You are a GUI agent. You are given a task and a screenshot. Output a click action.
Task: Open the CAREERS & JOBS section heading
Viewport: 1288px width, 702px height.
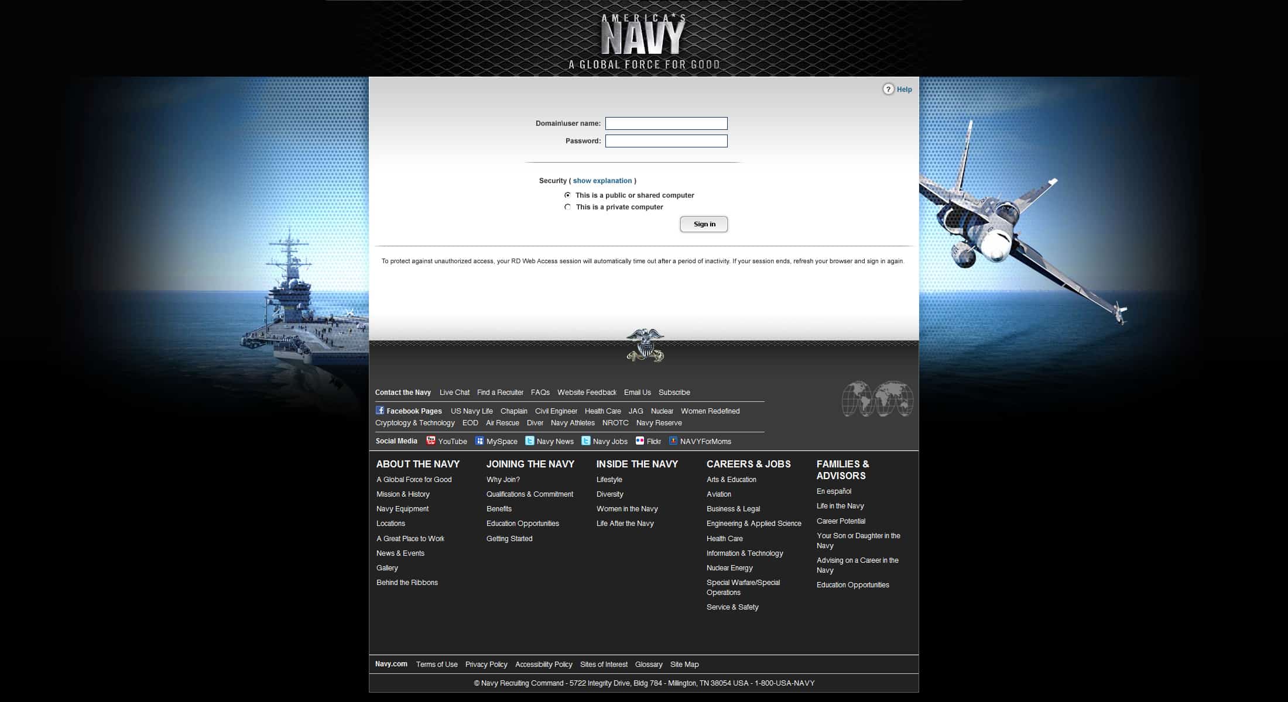click(749, 464)
